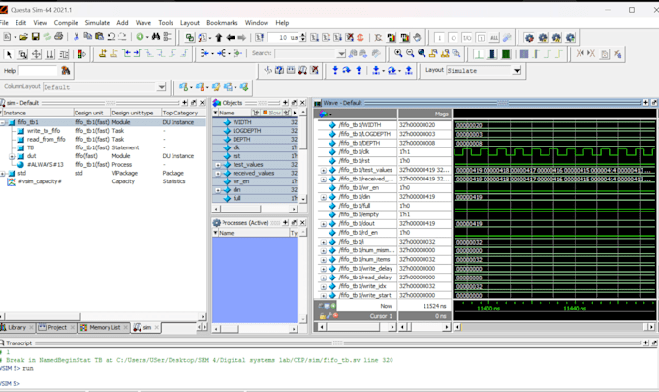Click the Objects panel vertical scrollbar
Image resolution: width=659 pixels, height=392 pixels.
click(303, 155)
